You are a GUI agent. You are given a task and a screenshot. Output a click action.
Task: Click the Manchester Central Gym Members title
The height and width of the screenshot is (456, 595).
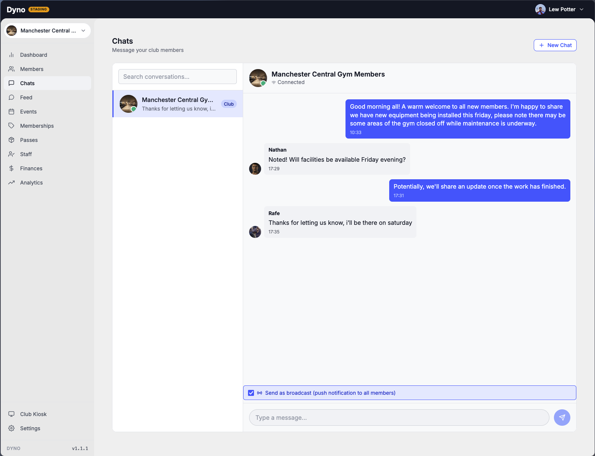328,74
